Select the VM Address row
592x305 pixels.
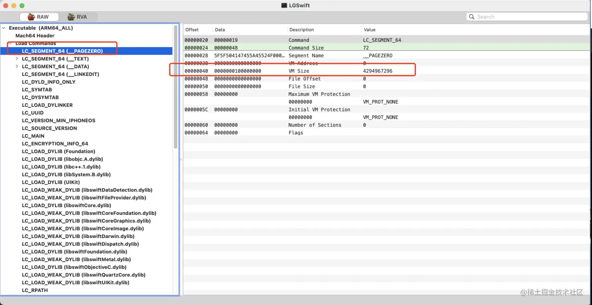[x=386, y=63]
